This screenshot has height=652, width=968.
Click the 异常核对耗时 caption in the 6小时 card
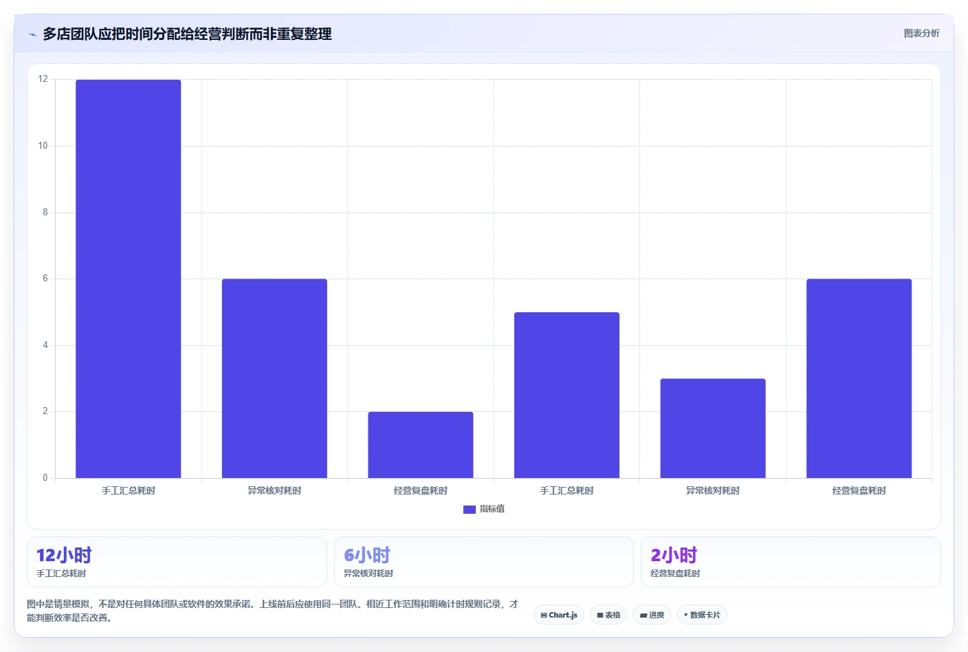(x=368, y=574)
